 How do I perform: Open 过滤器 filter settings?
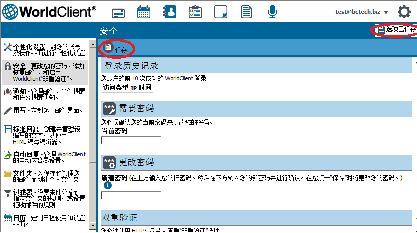tap(44, 198)
